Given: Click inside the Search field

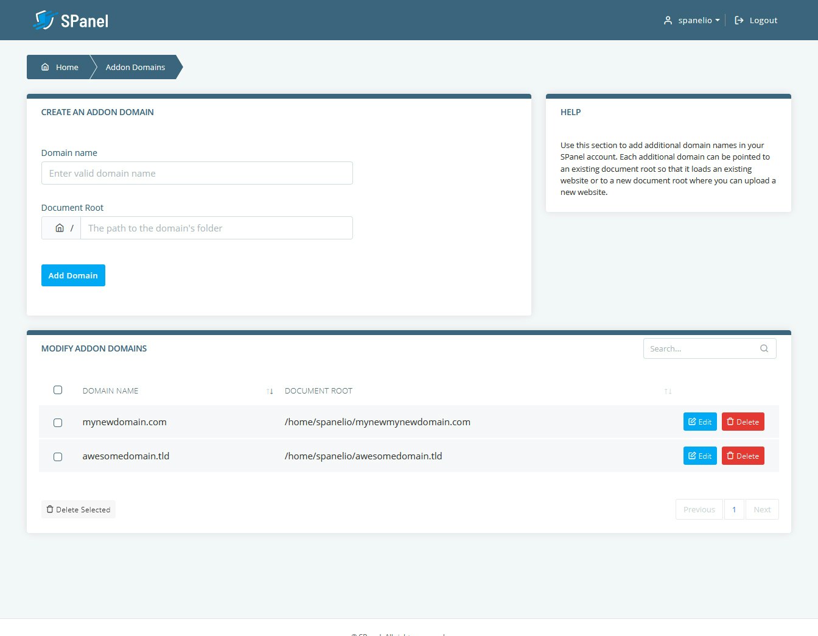Looking at the screenshot, I should pyautogui.click(x=700, y=348).
